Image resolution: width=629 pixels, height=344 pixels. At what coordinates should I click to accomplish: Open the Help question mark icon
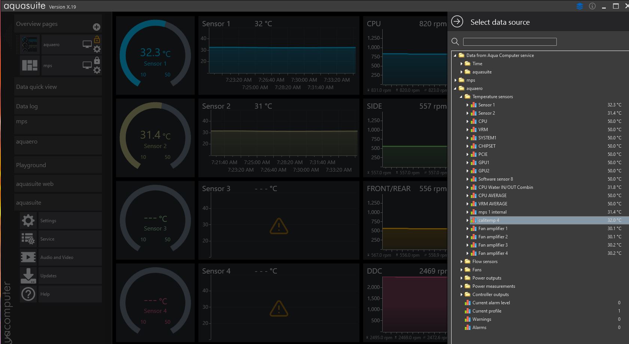click(28, 294)
